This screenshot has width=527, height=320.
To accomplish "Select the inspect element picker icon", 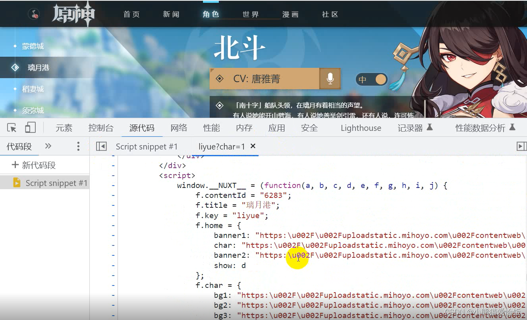I will [12, 128].
